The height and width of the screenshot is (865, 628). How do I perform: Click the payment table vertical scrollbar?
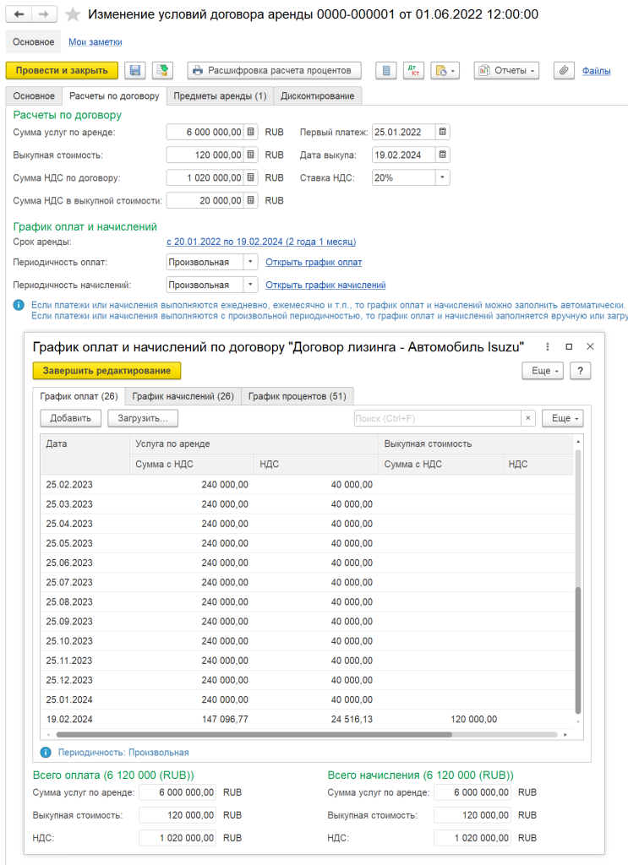(578, 650)
